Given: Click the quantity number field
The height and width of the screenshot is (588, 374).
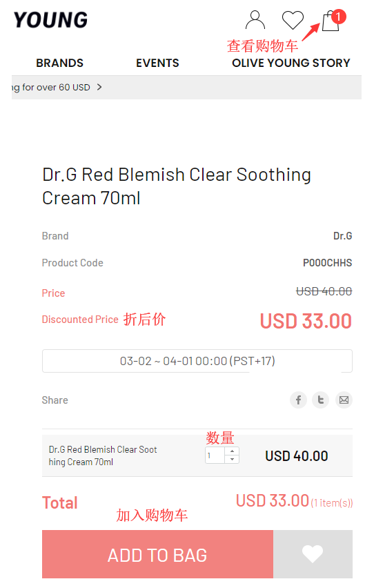Looking at the screenshot, I should [x=215, y=455].
